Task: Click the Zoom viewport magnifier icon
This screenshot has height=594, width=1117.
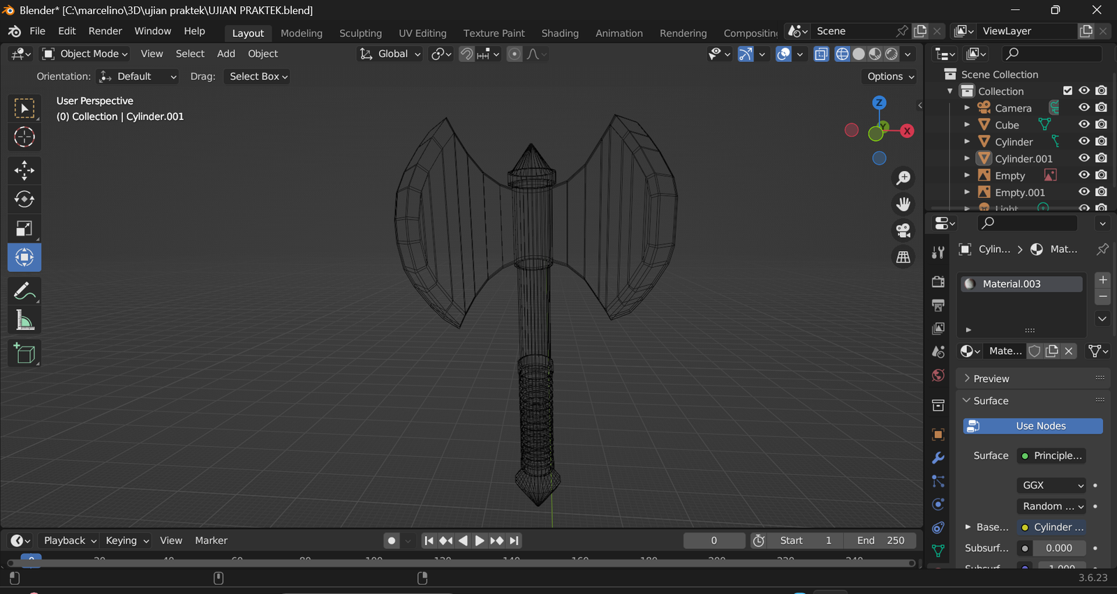Action: click(903, 178)
